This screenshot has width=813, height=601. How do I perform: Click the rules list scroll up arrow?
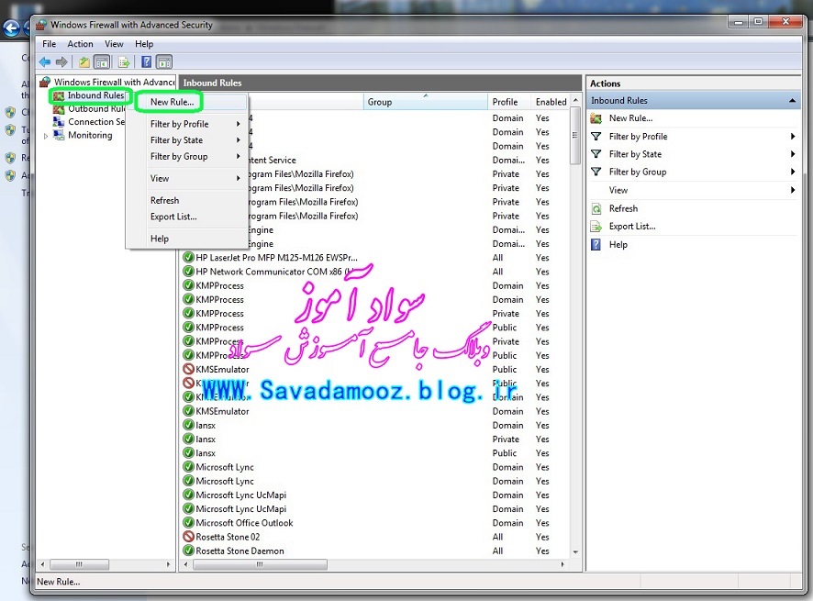click(575, 100)
